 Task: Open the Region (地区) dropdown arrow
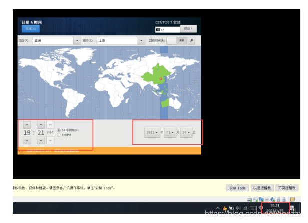[77, 41]
